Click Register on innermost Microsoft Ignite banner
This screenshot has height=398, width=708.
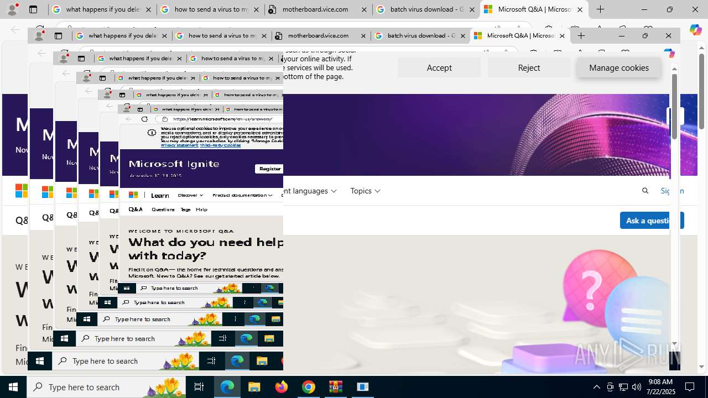click(269, 169)
